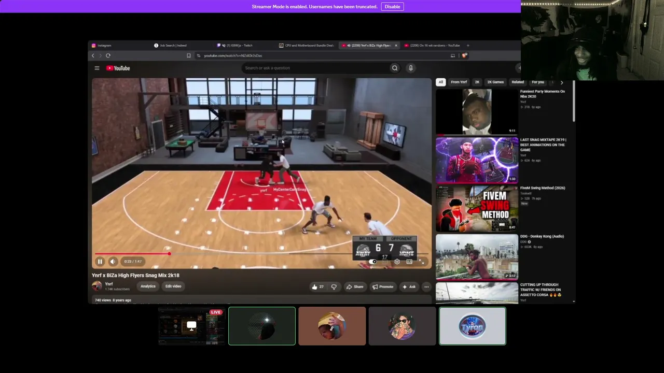Reload the browser page
Image resolution: width=664 pixels, height=373 pixels.
pyautogui.click(x=108, y=55)
